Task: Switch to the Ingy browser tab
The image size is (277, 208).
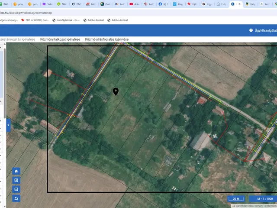Action: coord(207,4)
